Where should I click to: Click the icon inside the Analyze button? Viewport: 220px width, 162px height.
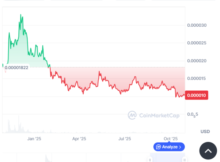point(158,147)
